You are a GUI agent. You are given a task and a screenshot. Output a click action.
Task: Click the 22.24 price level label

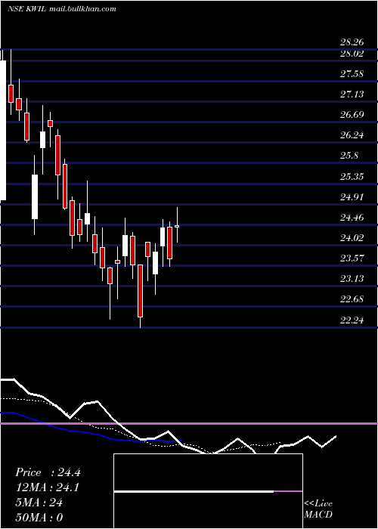pos(352,320)
